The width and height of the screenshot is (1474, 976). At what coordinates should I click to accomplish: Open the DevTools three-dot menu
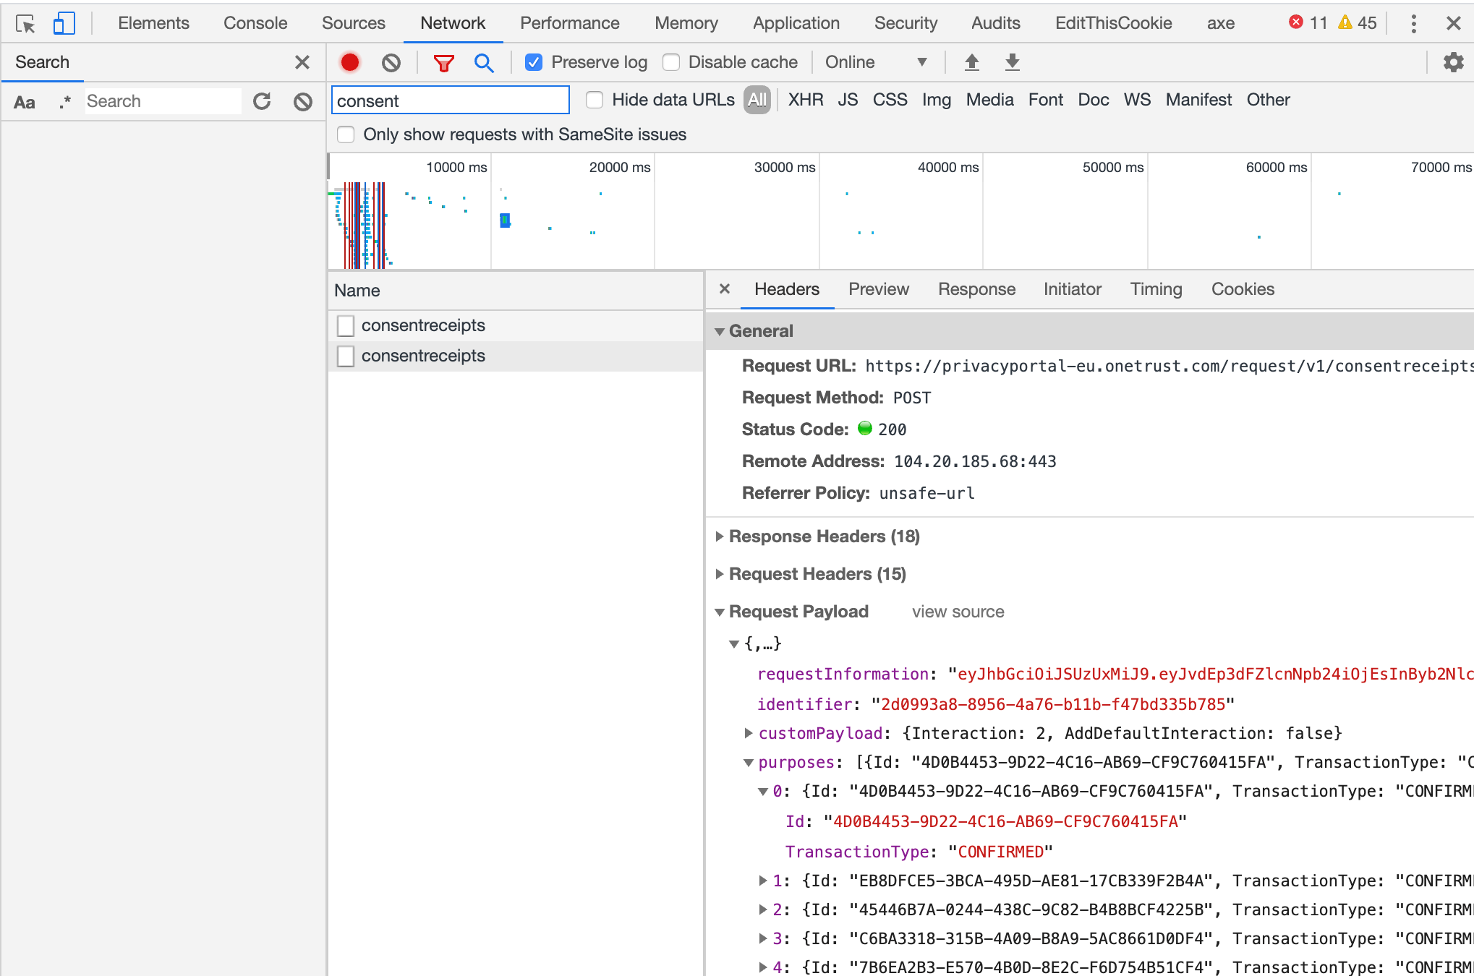pyautogui.click(x=1413, y=23)
